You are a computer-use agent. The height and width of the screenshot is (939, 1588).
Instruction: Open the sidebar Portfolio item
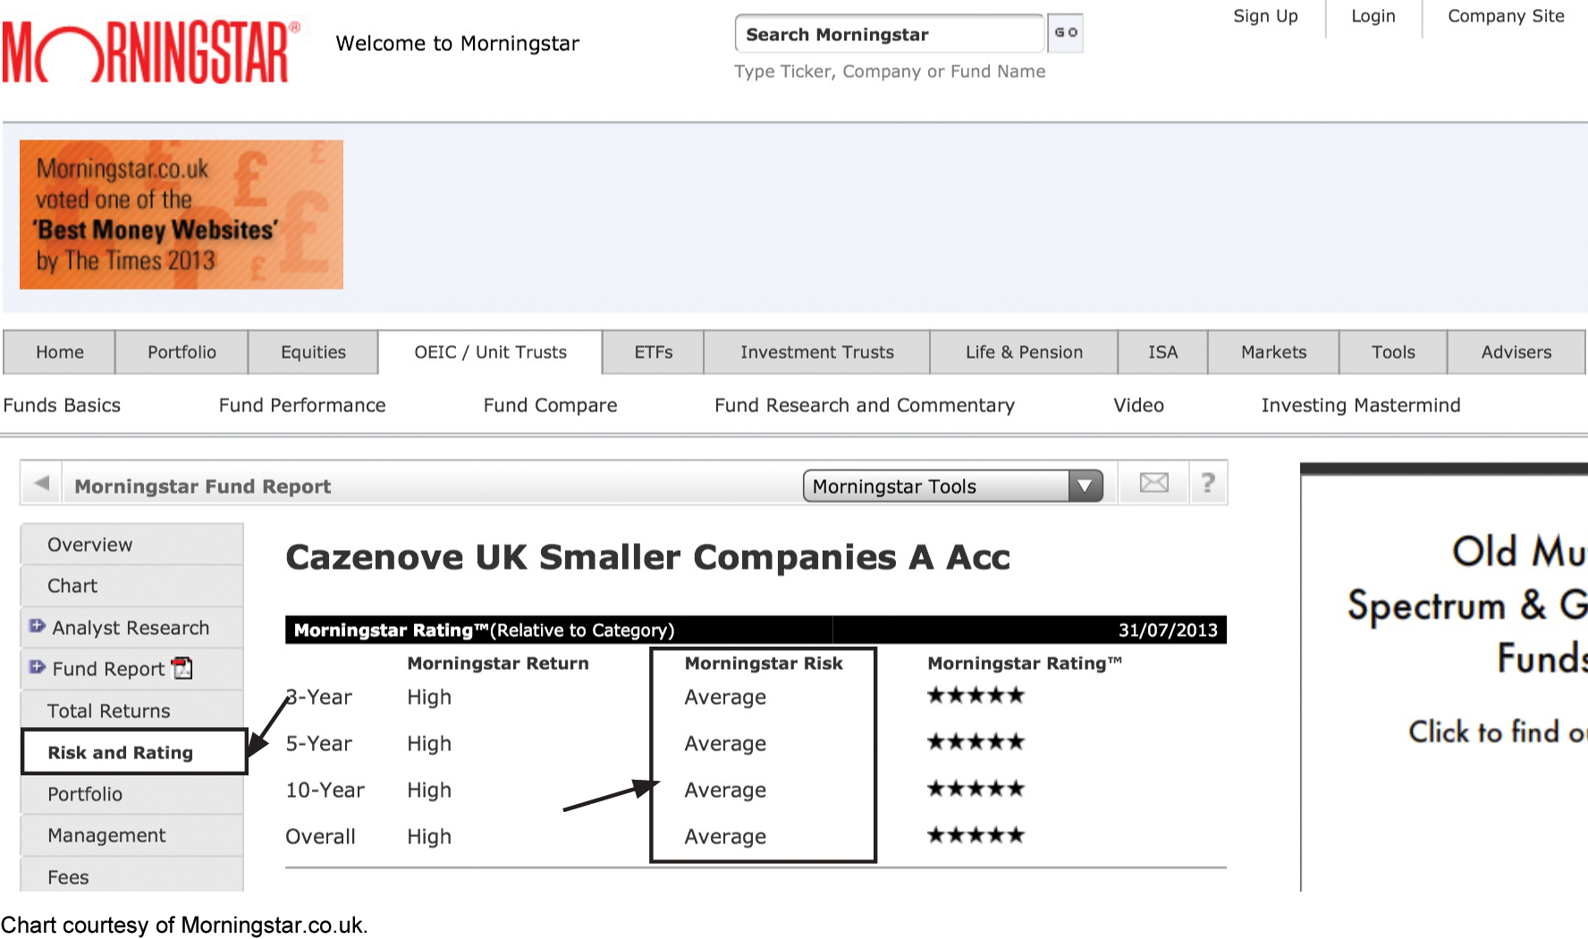[131, 794]
